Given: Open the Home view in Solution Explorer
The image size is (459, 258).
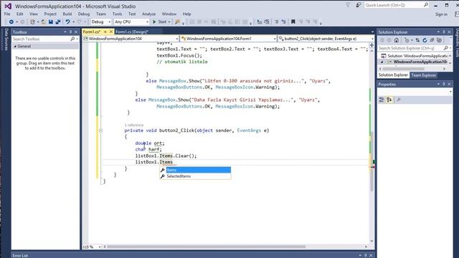Looking at the screenshot, I should pos(397,40).
